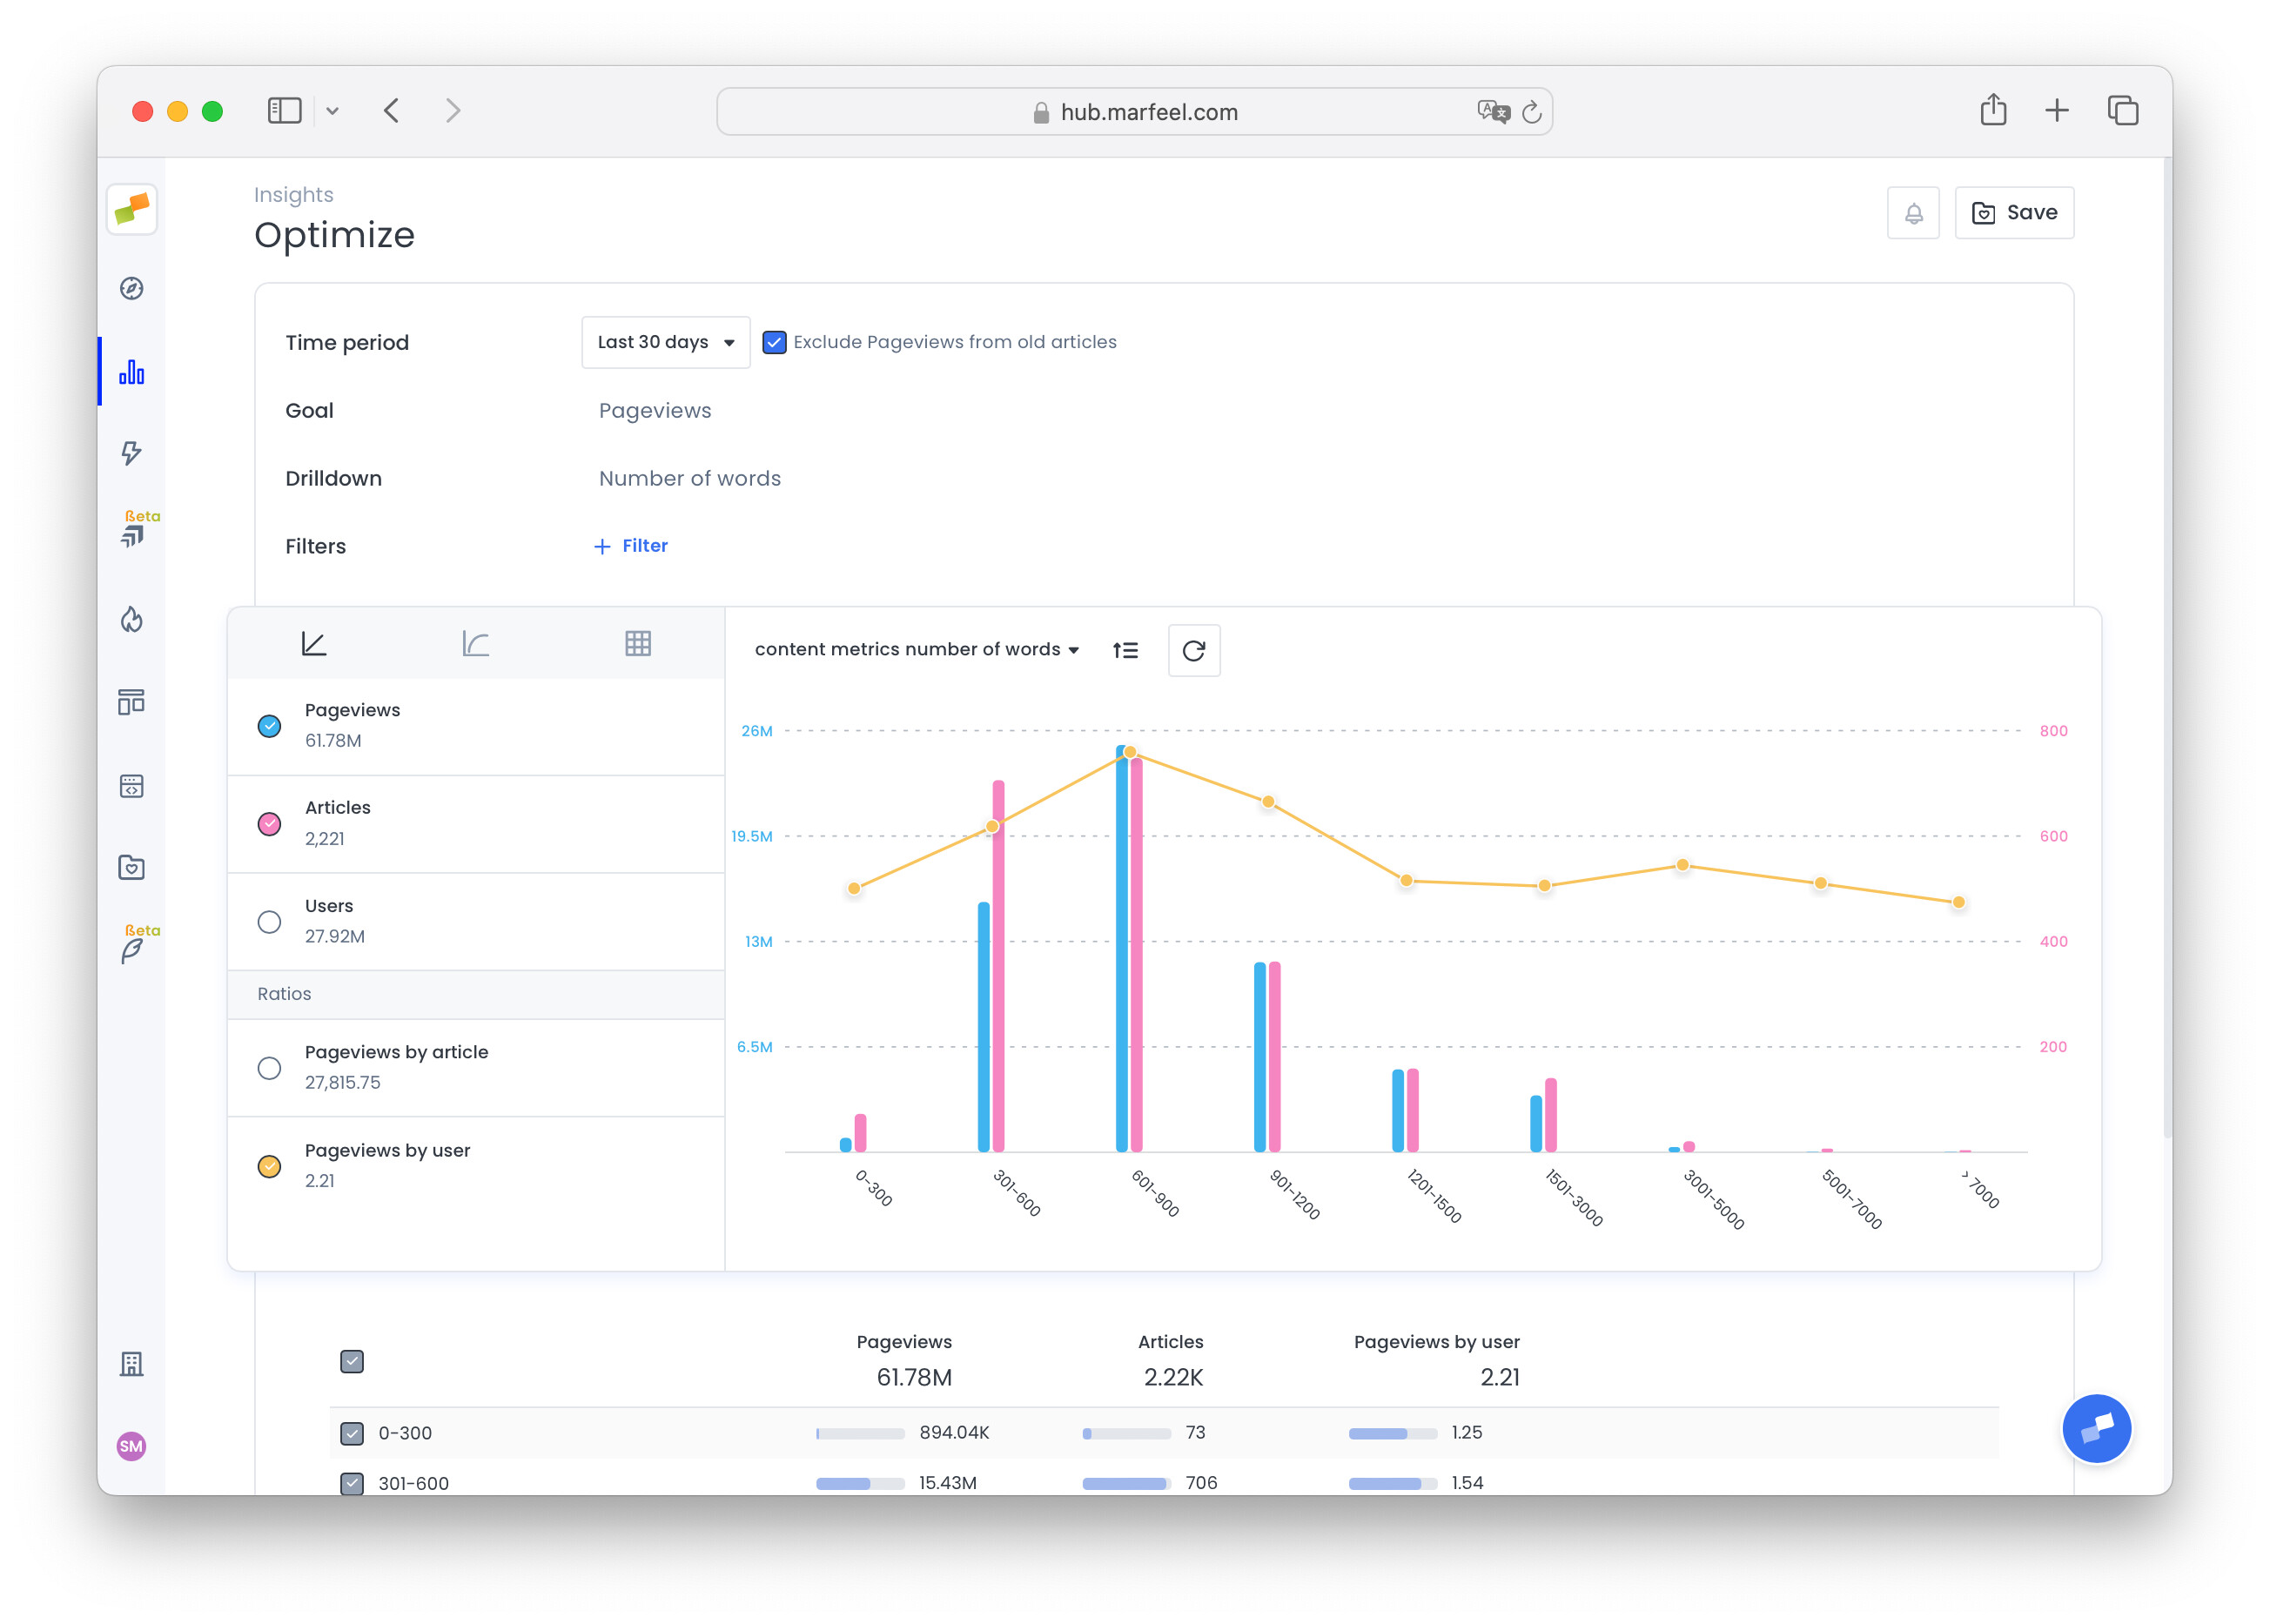Click the chart sort order icon
The width and height of the screenshot is (2270, 1624).
[x=1125, y=650]
